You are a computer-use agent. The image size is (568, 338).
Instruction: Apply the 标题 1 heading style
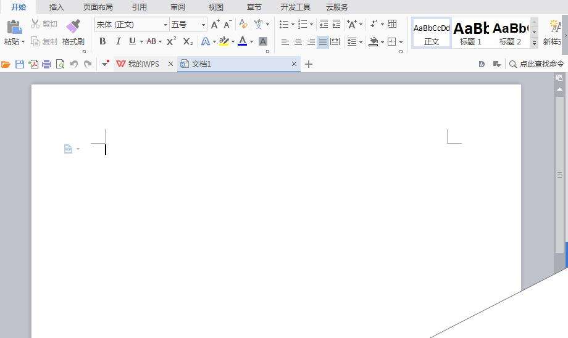pos(471,33)
